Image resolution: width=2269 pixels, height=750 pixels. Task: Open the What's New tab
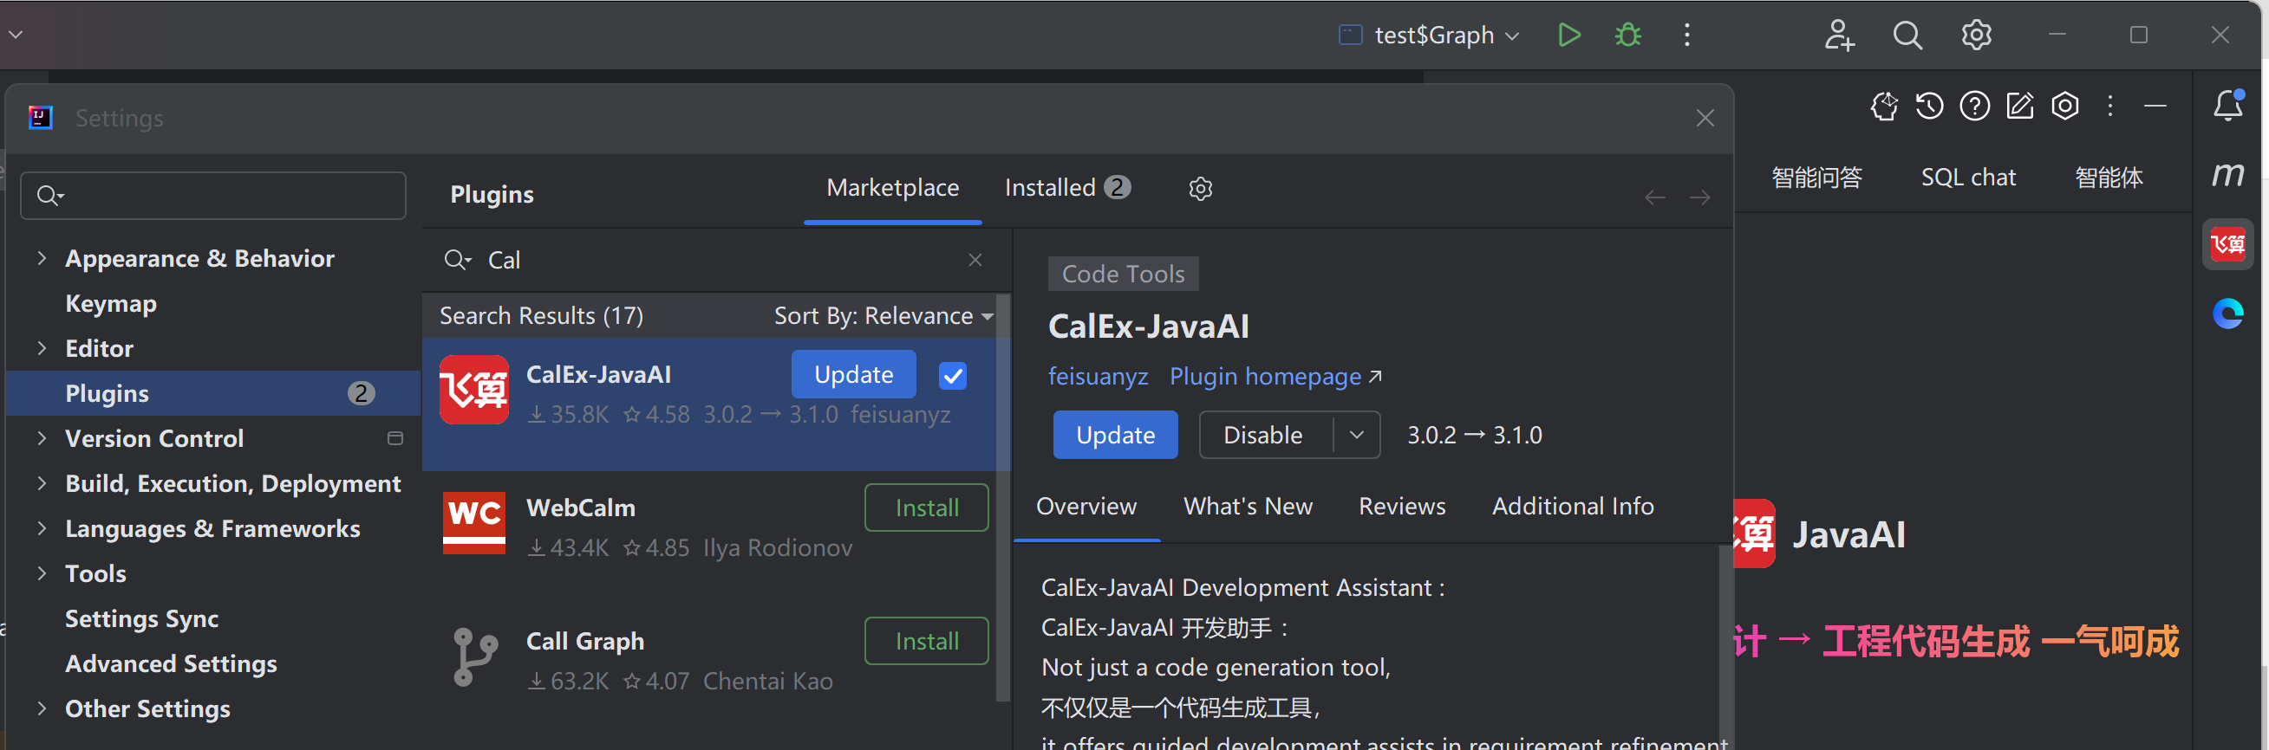click(x=1248, y=506)
